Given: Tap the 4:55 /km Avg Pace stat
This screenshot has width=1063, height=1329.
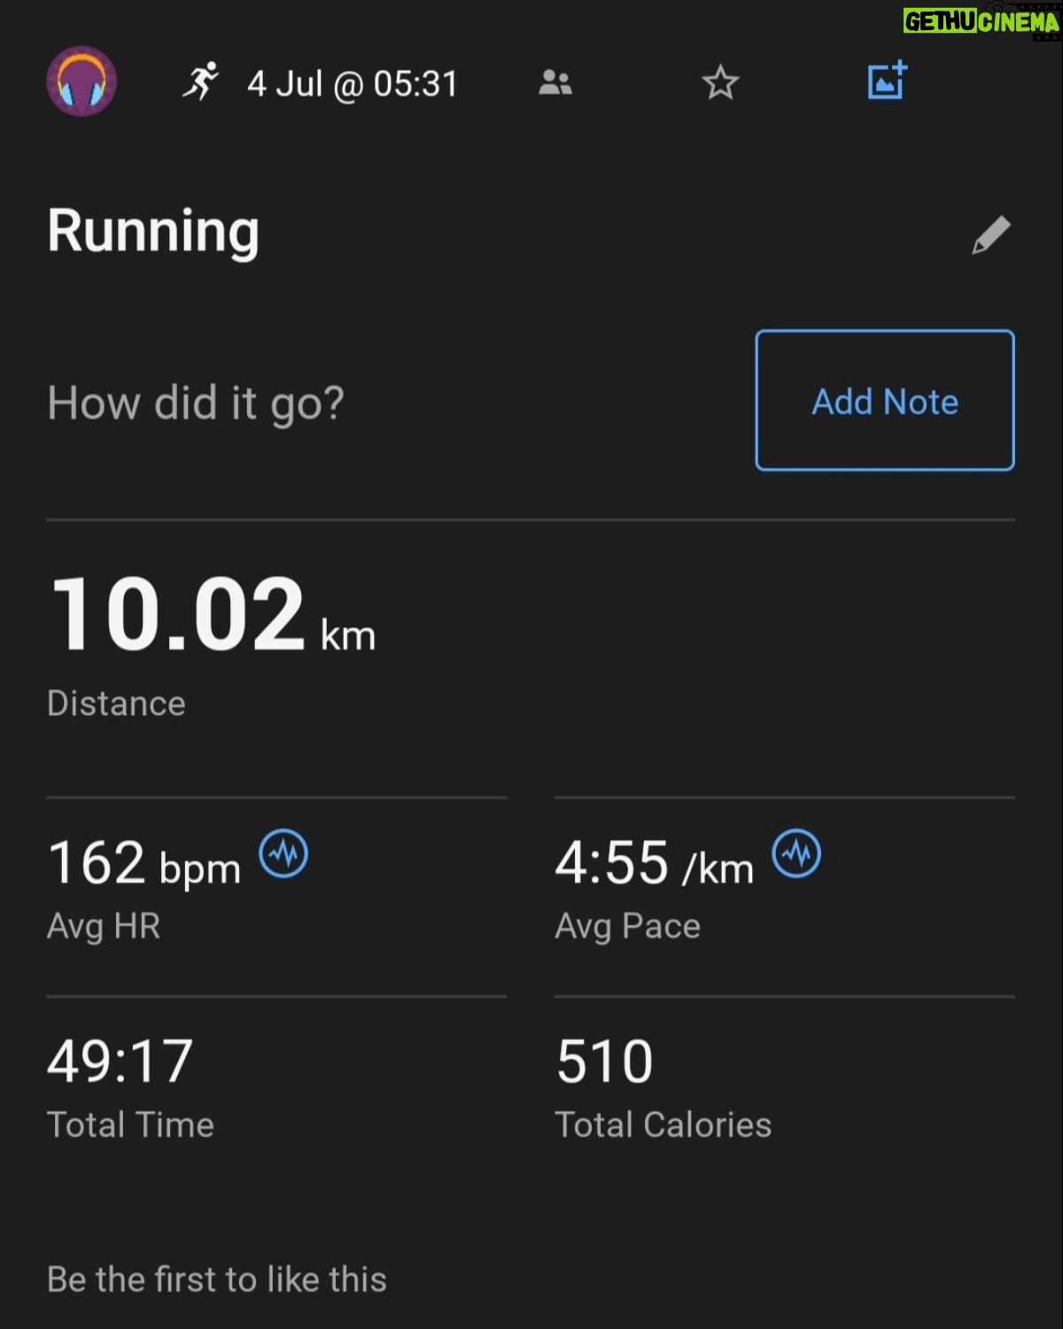Looking at the screenshot, I should coord(687,888).
